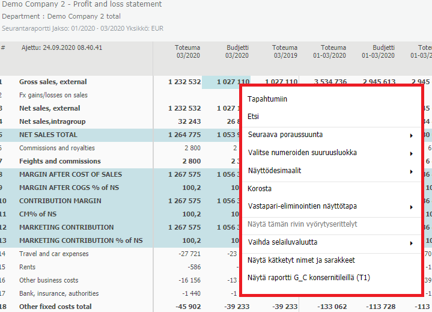The image size is (432, 312).
Task: Open Tapahtumiin from the context menu
Action: [267, 99]
